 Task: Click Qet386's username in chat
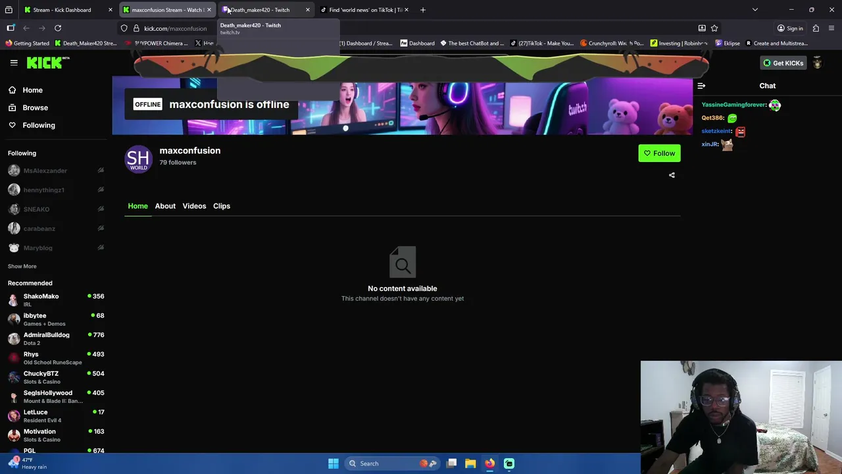712,118
